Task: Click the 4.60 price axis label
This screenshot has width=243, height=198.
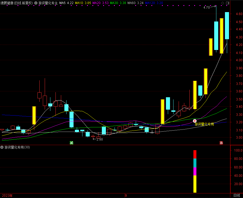Action: [x=239, y=14]
